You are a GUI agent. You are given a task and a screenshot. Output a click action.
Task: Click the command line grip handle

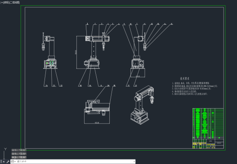(x=1, y=162)
